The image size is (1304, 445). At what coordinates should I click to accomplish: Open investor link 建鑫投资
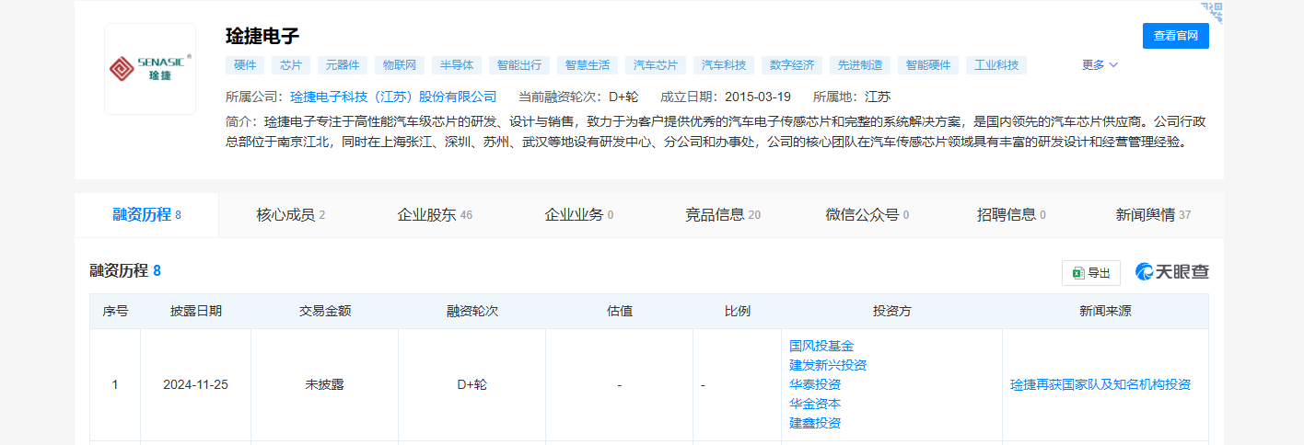[815, 423]
